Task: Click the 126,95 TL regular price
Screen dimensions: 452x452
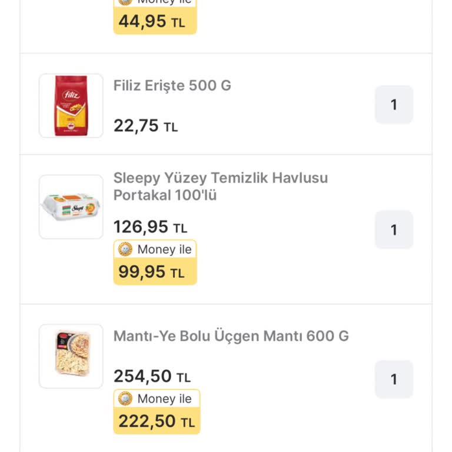Action: coord(150,227)
